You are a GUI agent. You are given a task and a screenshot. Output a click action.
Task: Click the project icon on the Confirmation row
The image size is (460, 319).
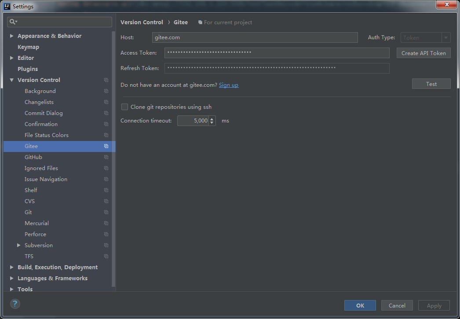(106, 124)
